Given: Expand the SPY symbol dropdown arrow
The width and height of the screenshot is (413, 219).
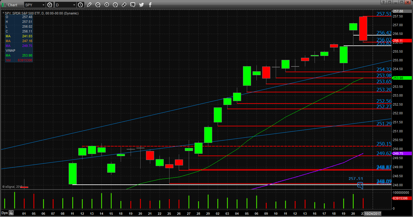Looking at the screenshot, I should click(x=43, y=5).
